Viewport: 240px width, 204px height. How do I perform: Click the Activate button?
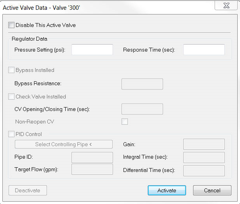point(167,190)
